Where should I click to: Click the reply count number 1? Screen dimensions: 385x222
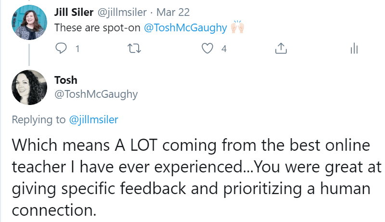point(77,48)
